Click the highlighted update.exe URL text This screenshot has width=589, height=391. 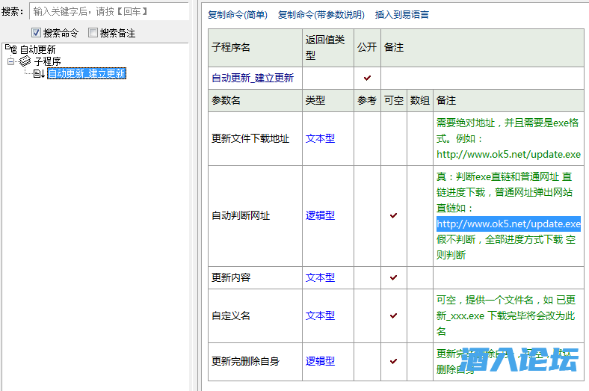coord(508,224)
